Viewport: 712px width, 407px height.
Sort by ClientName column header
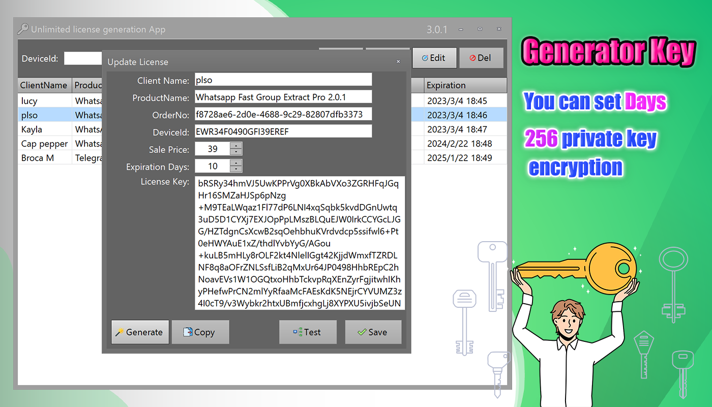click(45, 85)
